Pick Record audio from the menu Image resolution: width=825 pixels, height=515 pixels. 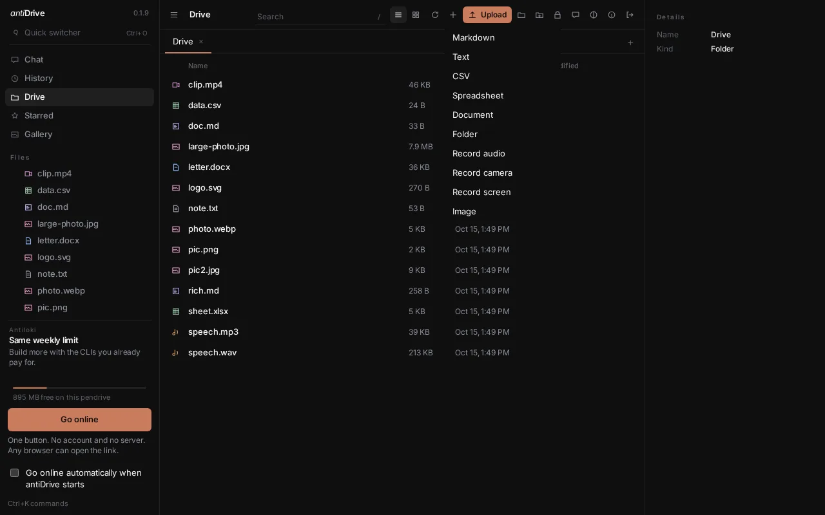click(x=503, y=153)
